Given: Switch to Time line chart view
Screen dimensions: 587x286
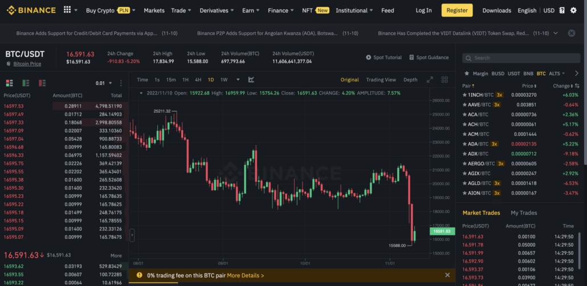Looking at the screenshot, I should (142, 80).
